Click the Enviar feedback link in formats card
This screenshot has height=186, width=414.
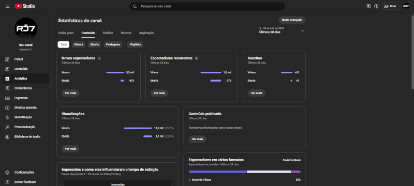(292, 160)
